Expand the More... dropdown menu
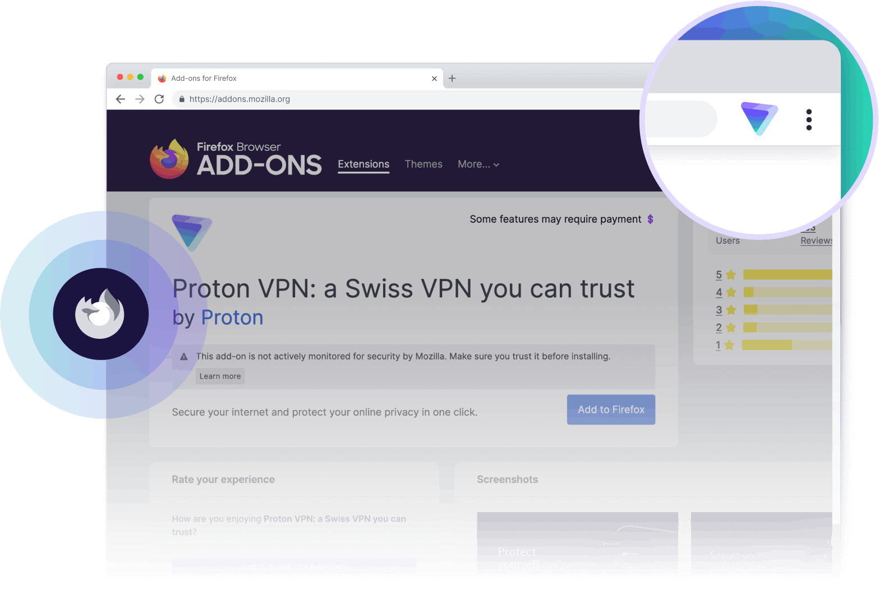The height and width of the screenshot is (612, 879). tap(478, 164)
